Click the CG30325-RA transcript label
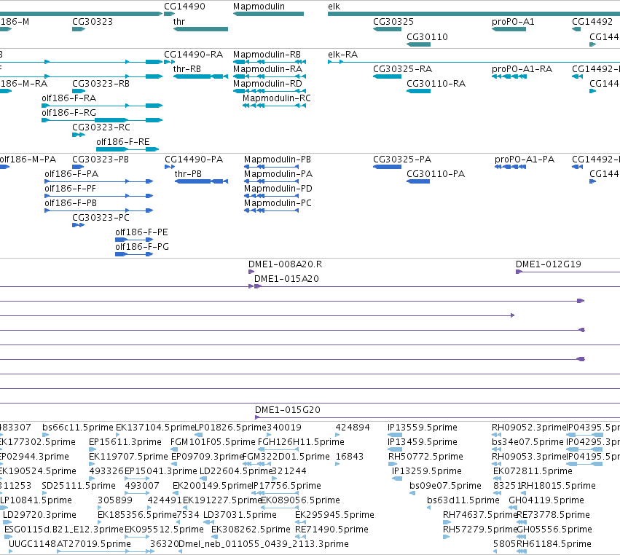The width and height of the screenshot is (620, 555). coord(402,68)
